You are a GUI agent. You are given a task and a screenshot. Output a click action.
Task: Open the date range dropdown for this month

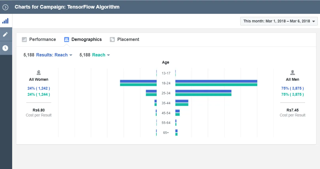[279, 21]
